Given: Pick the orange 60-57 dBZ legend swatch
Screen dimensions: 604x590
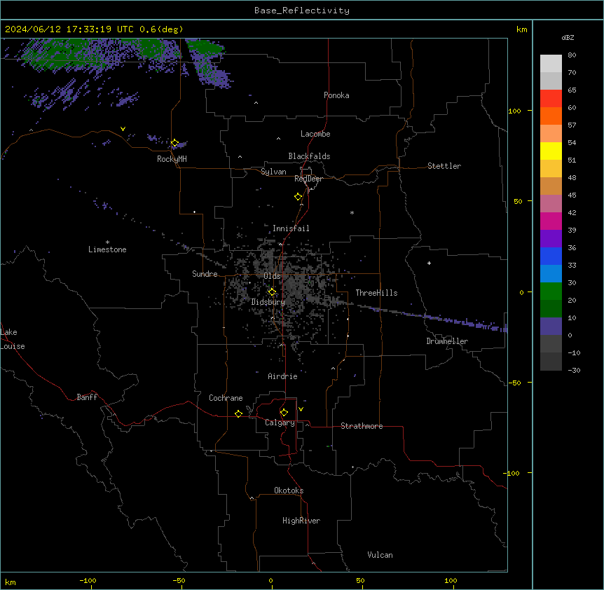Looking at the screenshot, I should pyautogui.click(x=551, y=116).
